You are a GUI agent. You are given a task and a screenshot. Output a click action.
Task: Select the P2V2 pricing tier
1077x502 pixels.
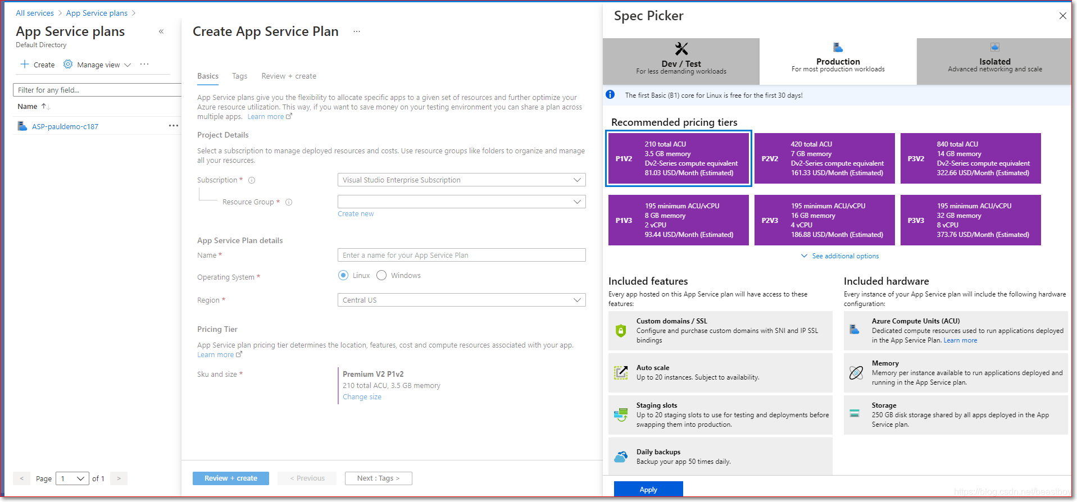pos(825,158)
